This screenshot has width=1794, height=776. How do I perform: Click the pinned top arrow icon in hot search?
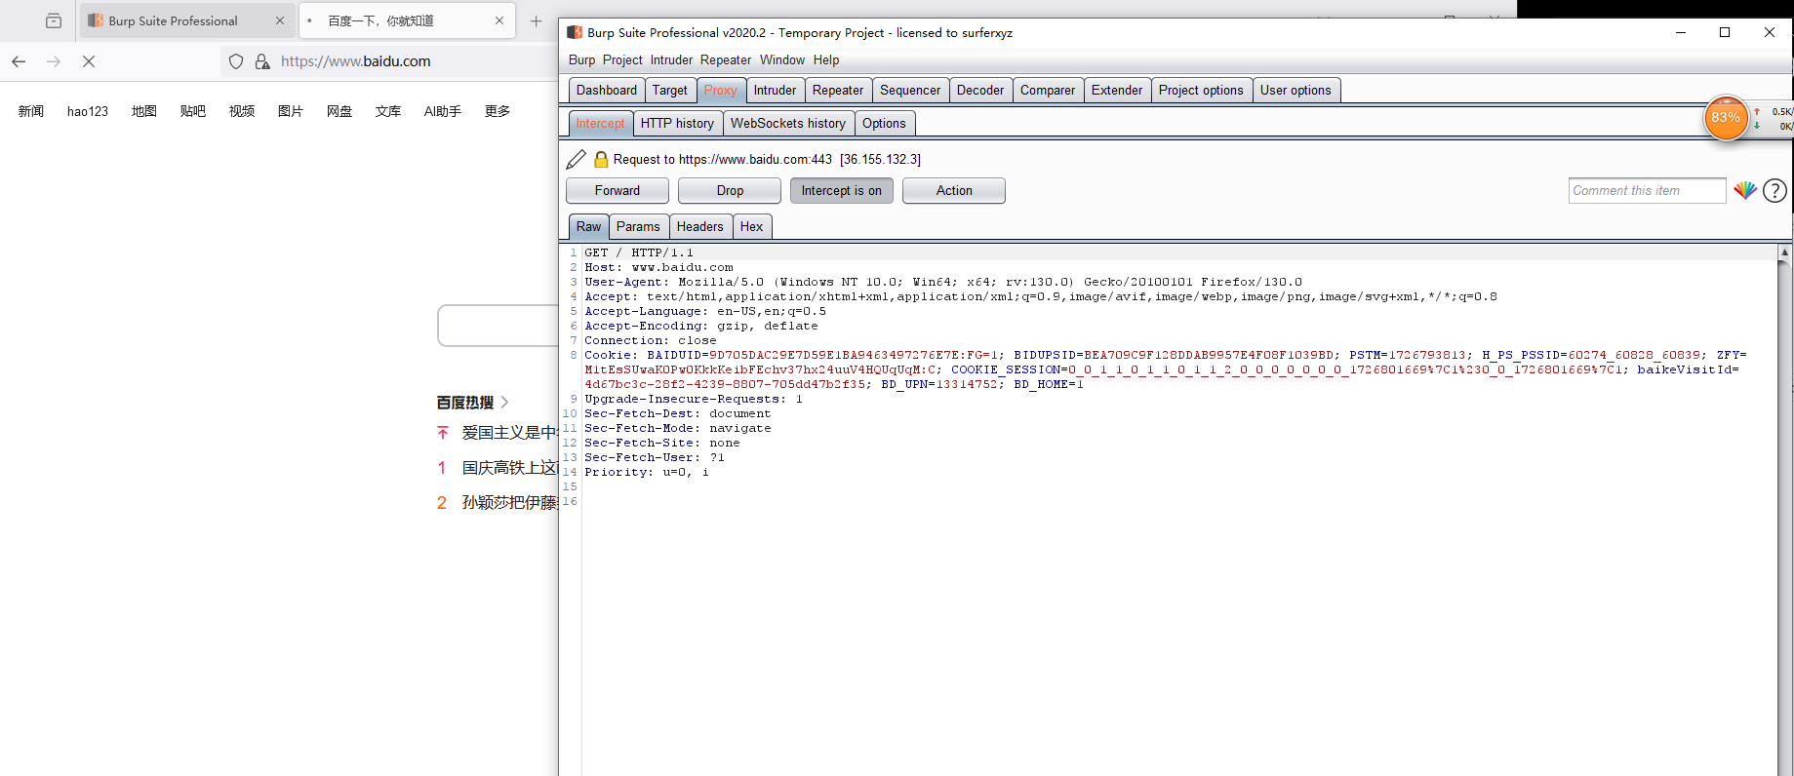[443, 432]
